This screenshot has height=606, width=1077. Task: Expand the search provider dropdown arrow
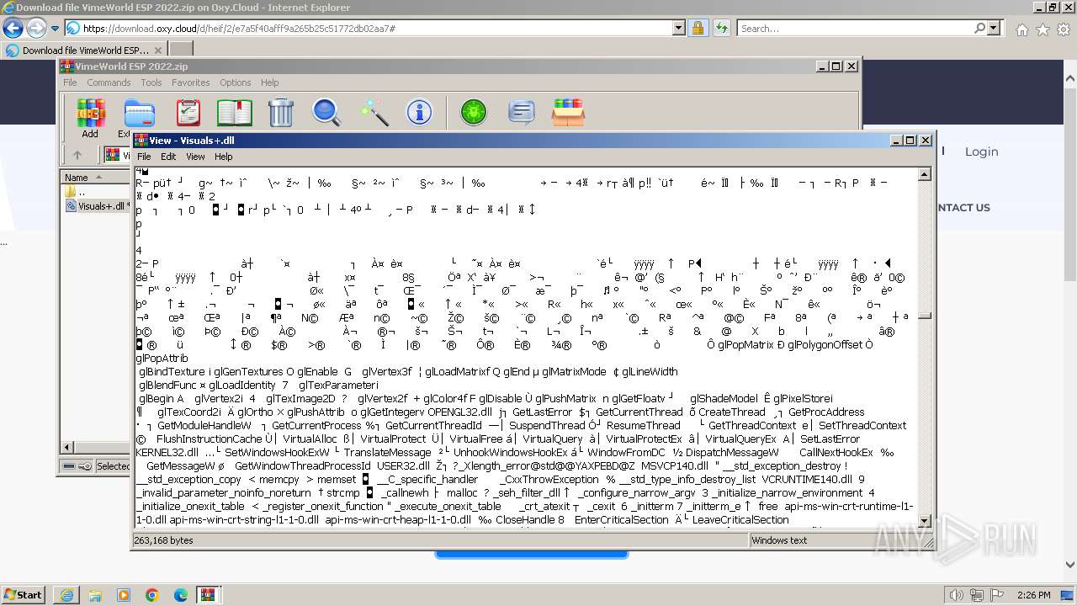click(994, 29)
